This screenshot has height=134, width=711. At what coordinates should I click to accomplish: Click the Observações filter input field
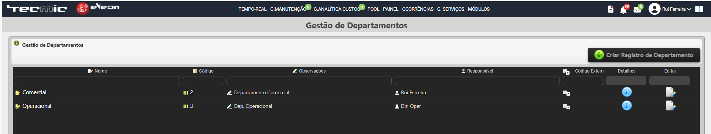point(309,81)
